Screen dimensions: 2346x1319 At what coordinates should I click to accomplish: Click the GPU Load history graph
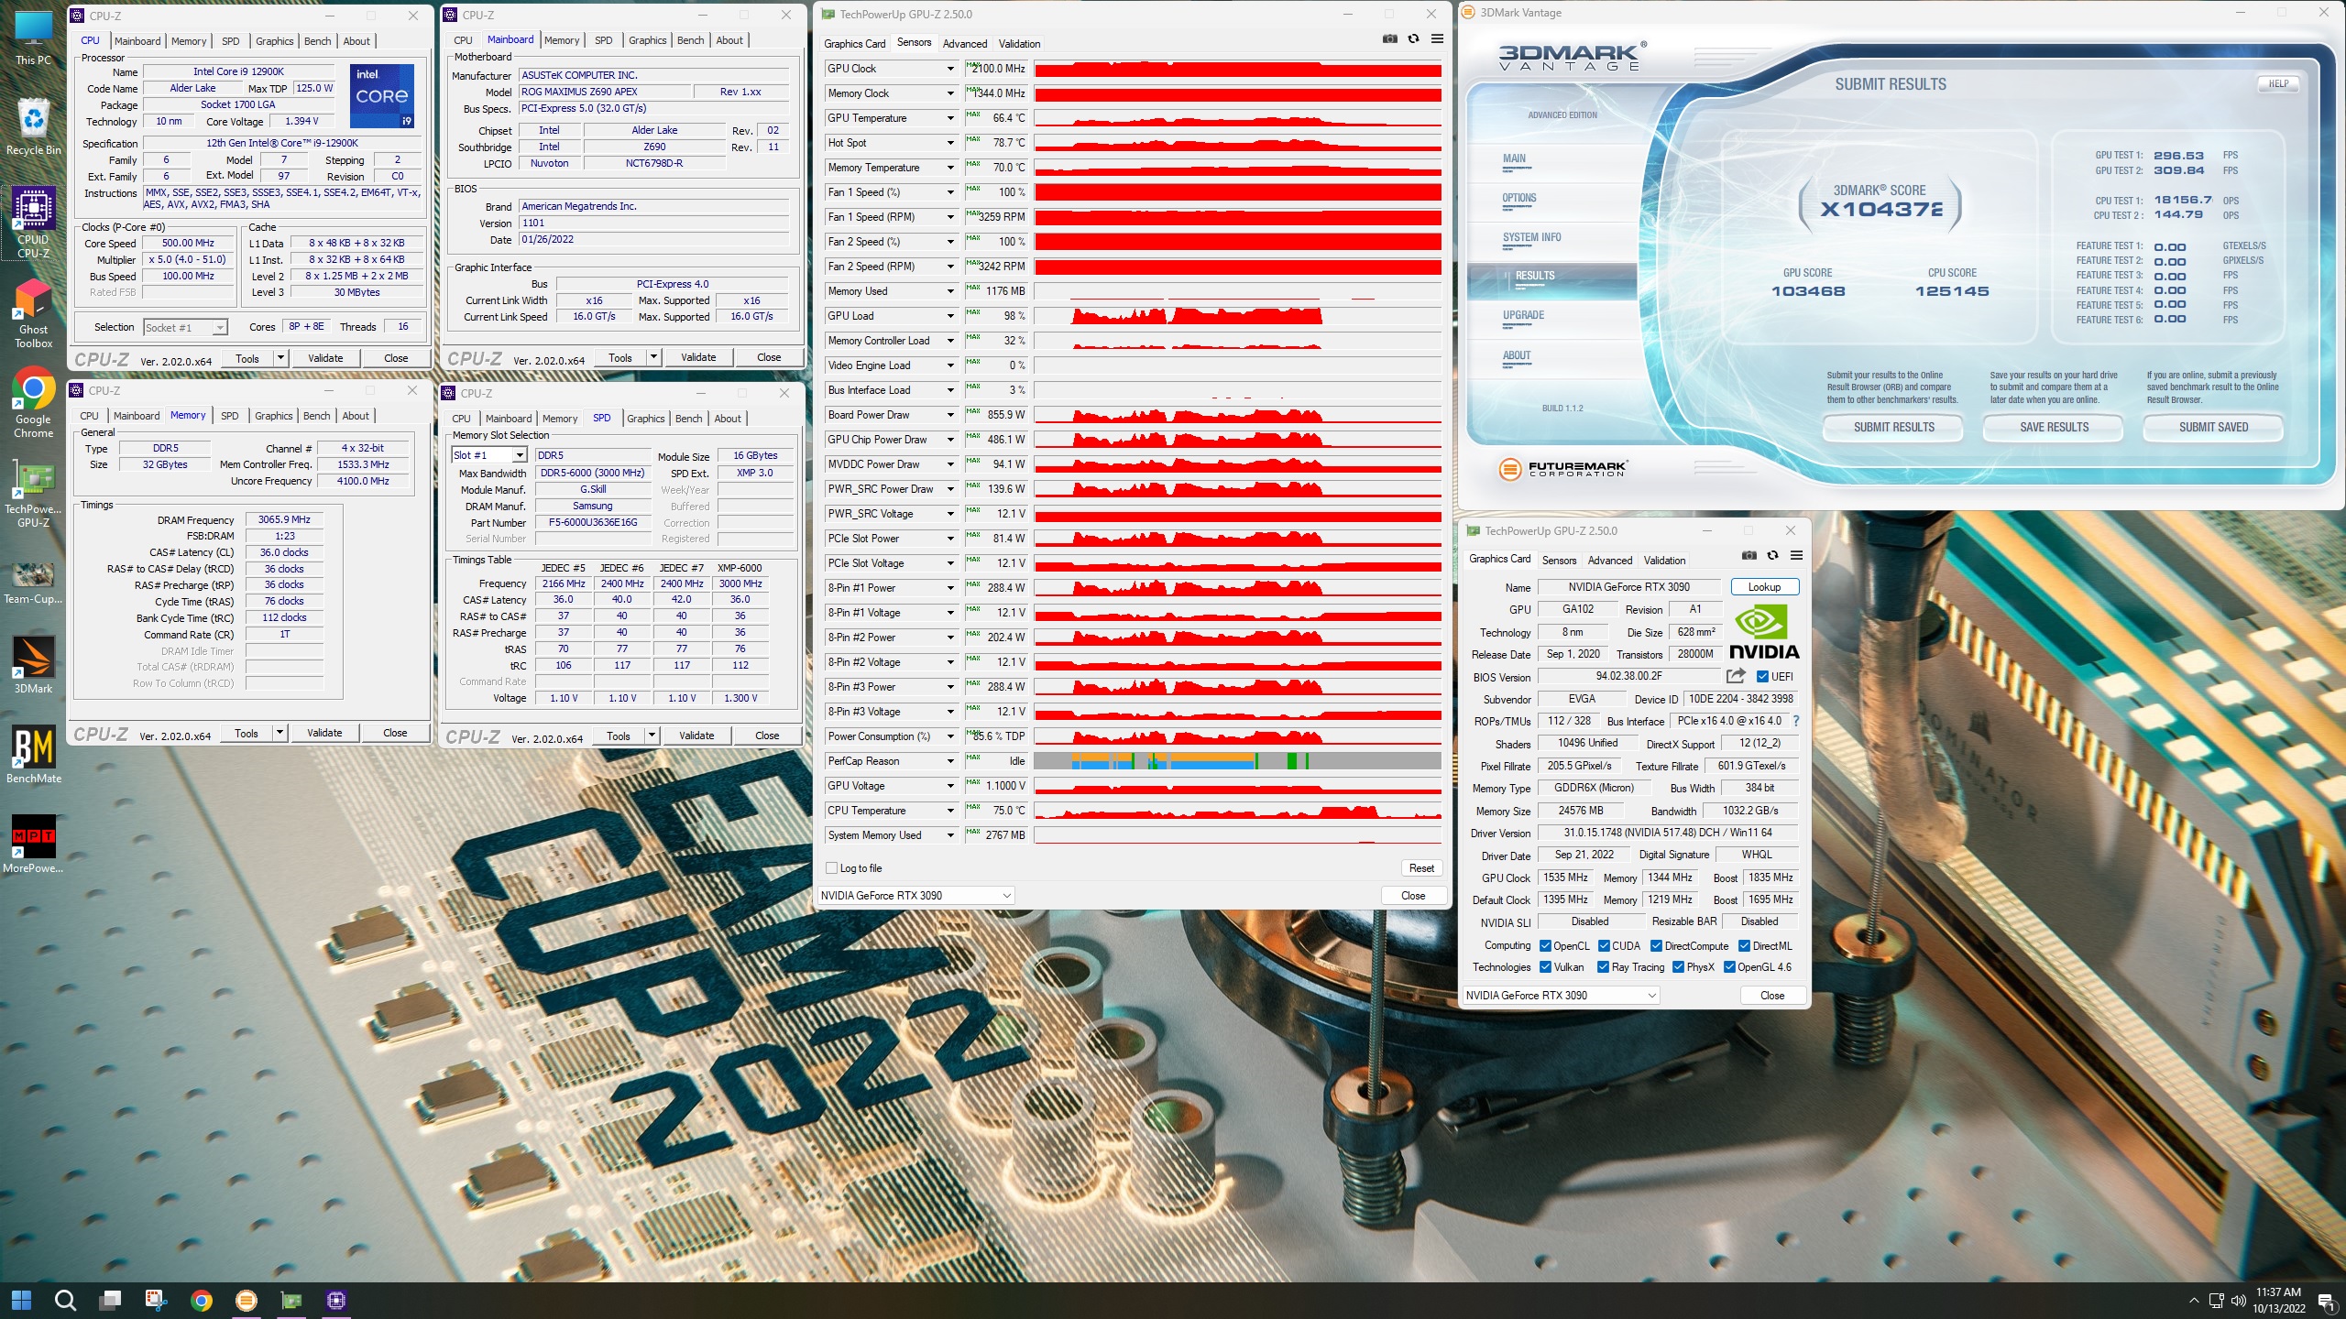(x=1237, y=316)
